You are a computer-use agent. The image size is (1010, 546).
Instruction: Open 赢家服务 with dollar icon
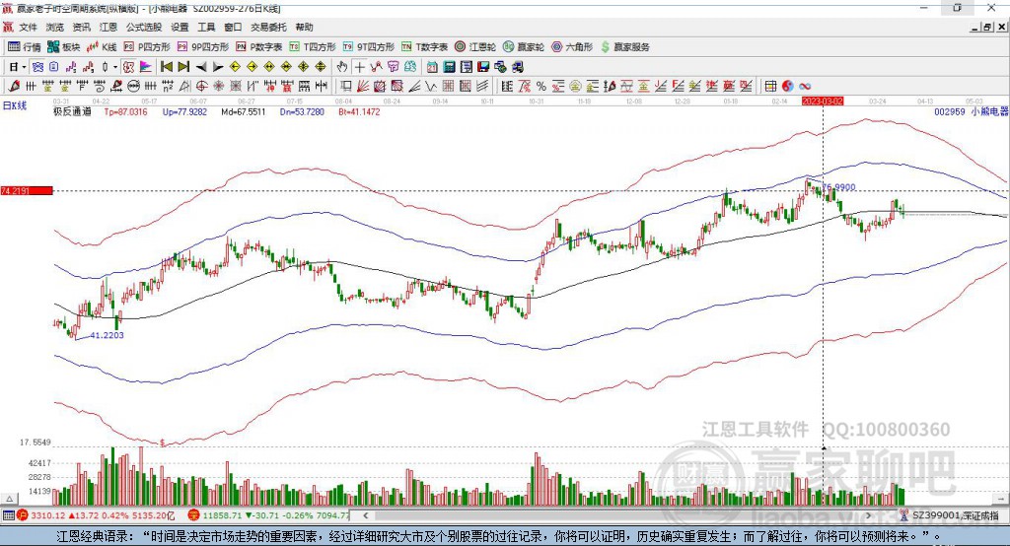[x=624, y=47]
